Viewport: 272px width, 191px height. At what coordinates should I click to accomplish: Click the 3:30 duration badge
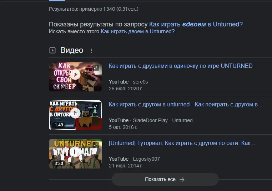pyautogui.click(x=59, y=164)
